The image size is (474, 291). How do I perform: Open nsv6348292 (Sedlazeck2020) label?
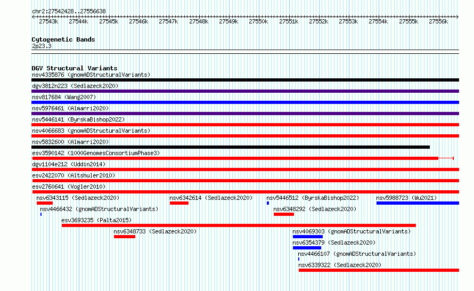pos(315,209)
